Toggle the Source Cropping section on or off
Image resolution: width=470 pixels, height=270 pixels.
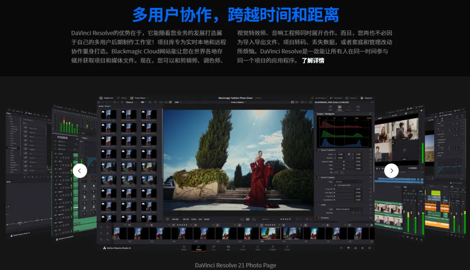coord(318,177)
